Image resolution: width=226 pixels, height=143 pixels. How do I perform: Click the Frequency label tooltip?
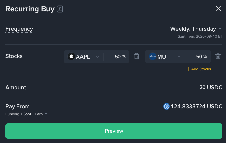coord(19,29)
